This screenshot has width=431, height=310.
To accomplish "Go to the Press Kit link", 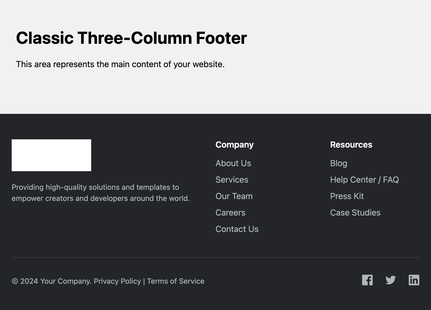I will (x=347, y=196).
